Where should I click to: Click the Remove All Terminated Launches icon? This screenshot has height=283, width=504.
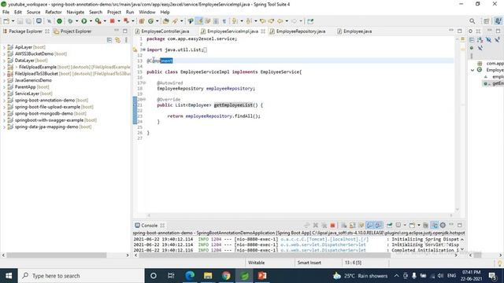(324, 226)
